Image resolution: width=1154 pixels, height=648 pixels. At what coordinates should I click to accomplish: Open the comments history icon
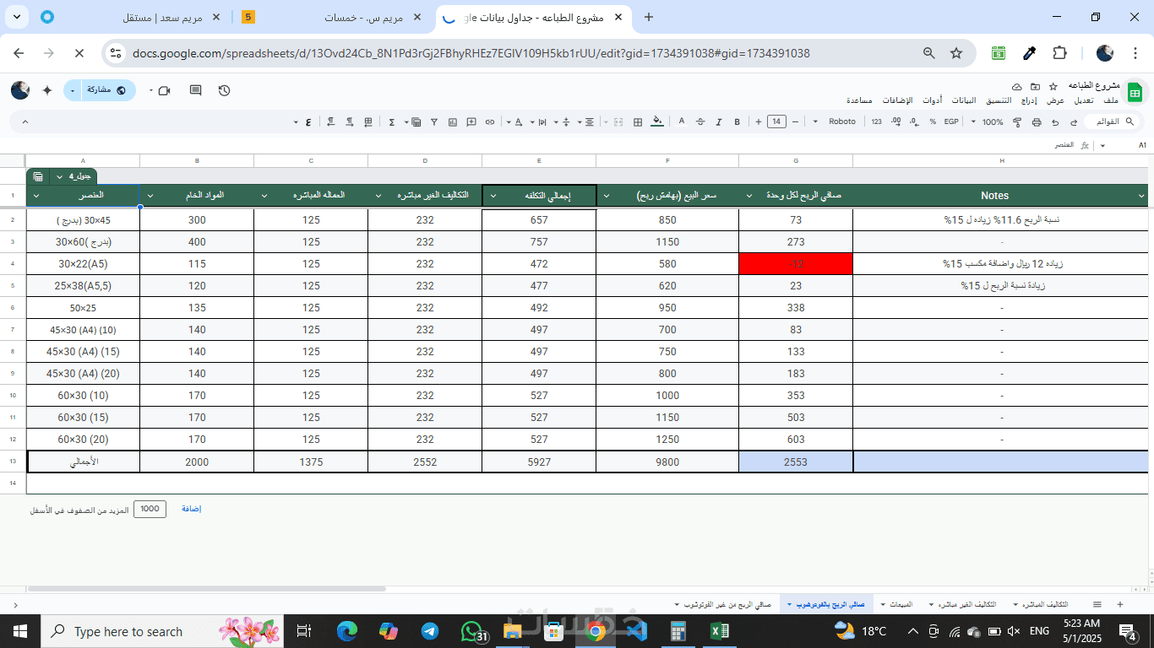(195, 90)
